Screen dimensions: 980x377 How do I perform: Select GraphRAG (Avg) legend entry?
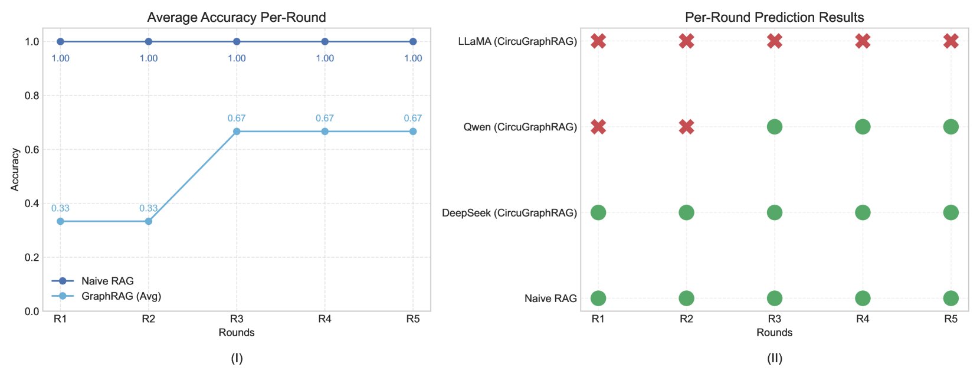(x=121, y=296)
